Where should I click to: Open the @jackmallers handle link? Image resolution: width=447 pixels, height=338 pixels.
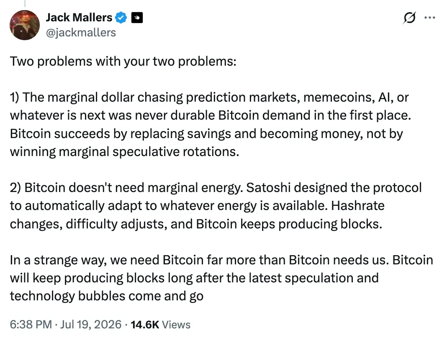click(81, 33)
